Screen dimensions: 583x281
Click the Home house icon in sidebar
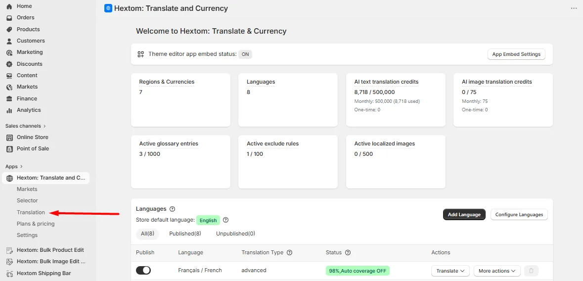pos(9,6)
